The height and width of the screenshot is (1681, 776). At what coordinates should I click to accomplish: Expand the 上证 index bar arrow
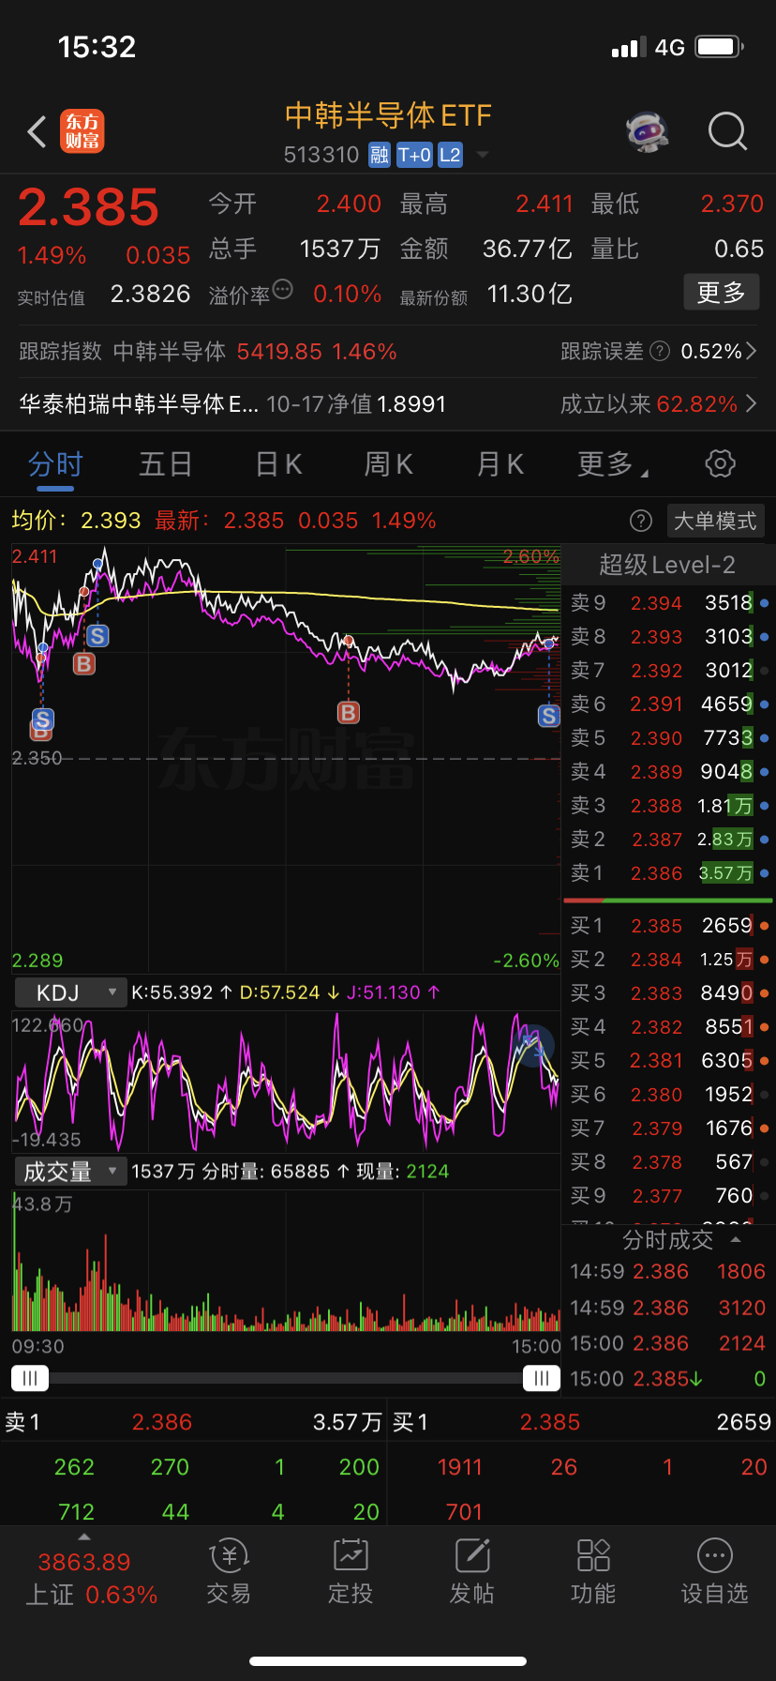point(84,1537)
